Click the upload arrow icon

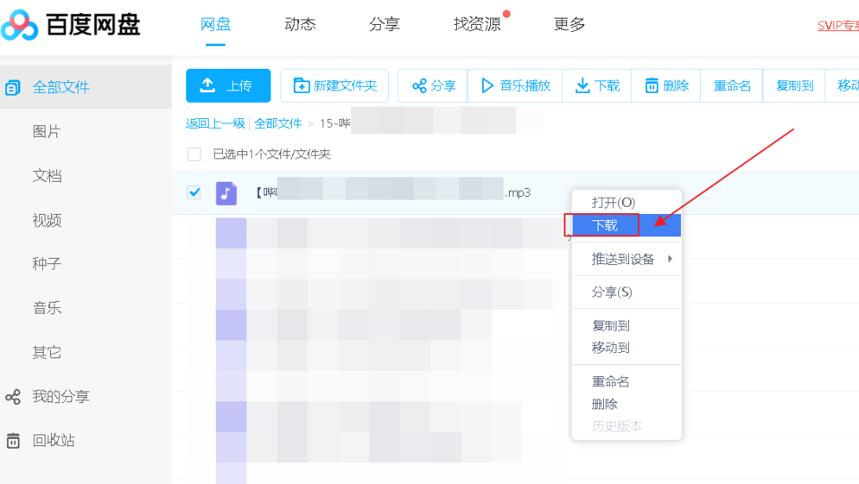tap(207, 85)
